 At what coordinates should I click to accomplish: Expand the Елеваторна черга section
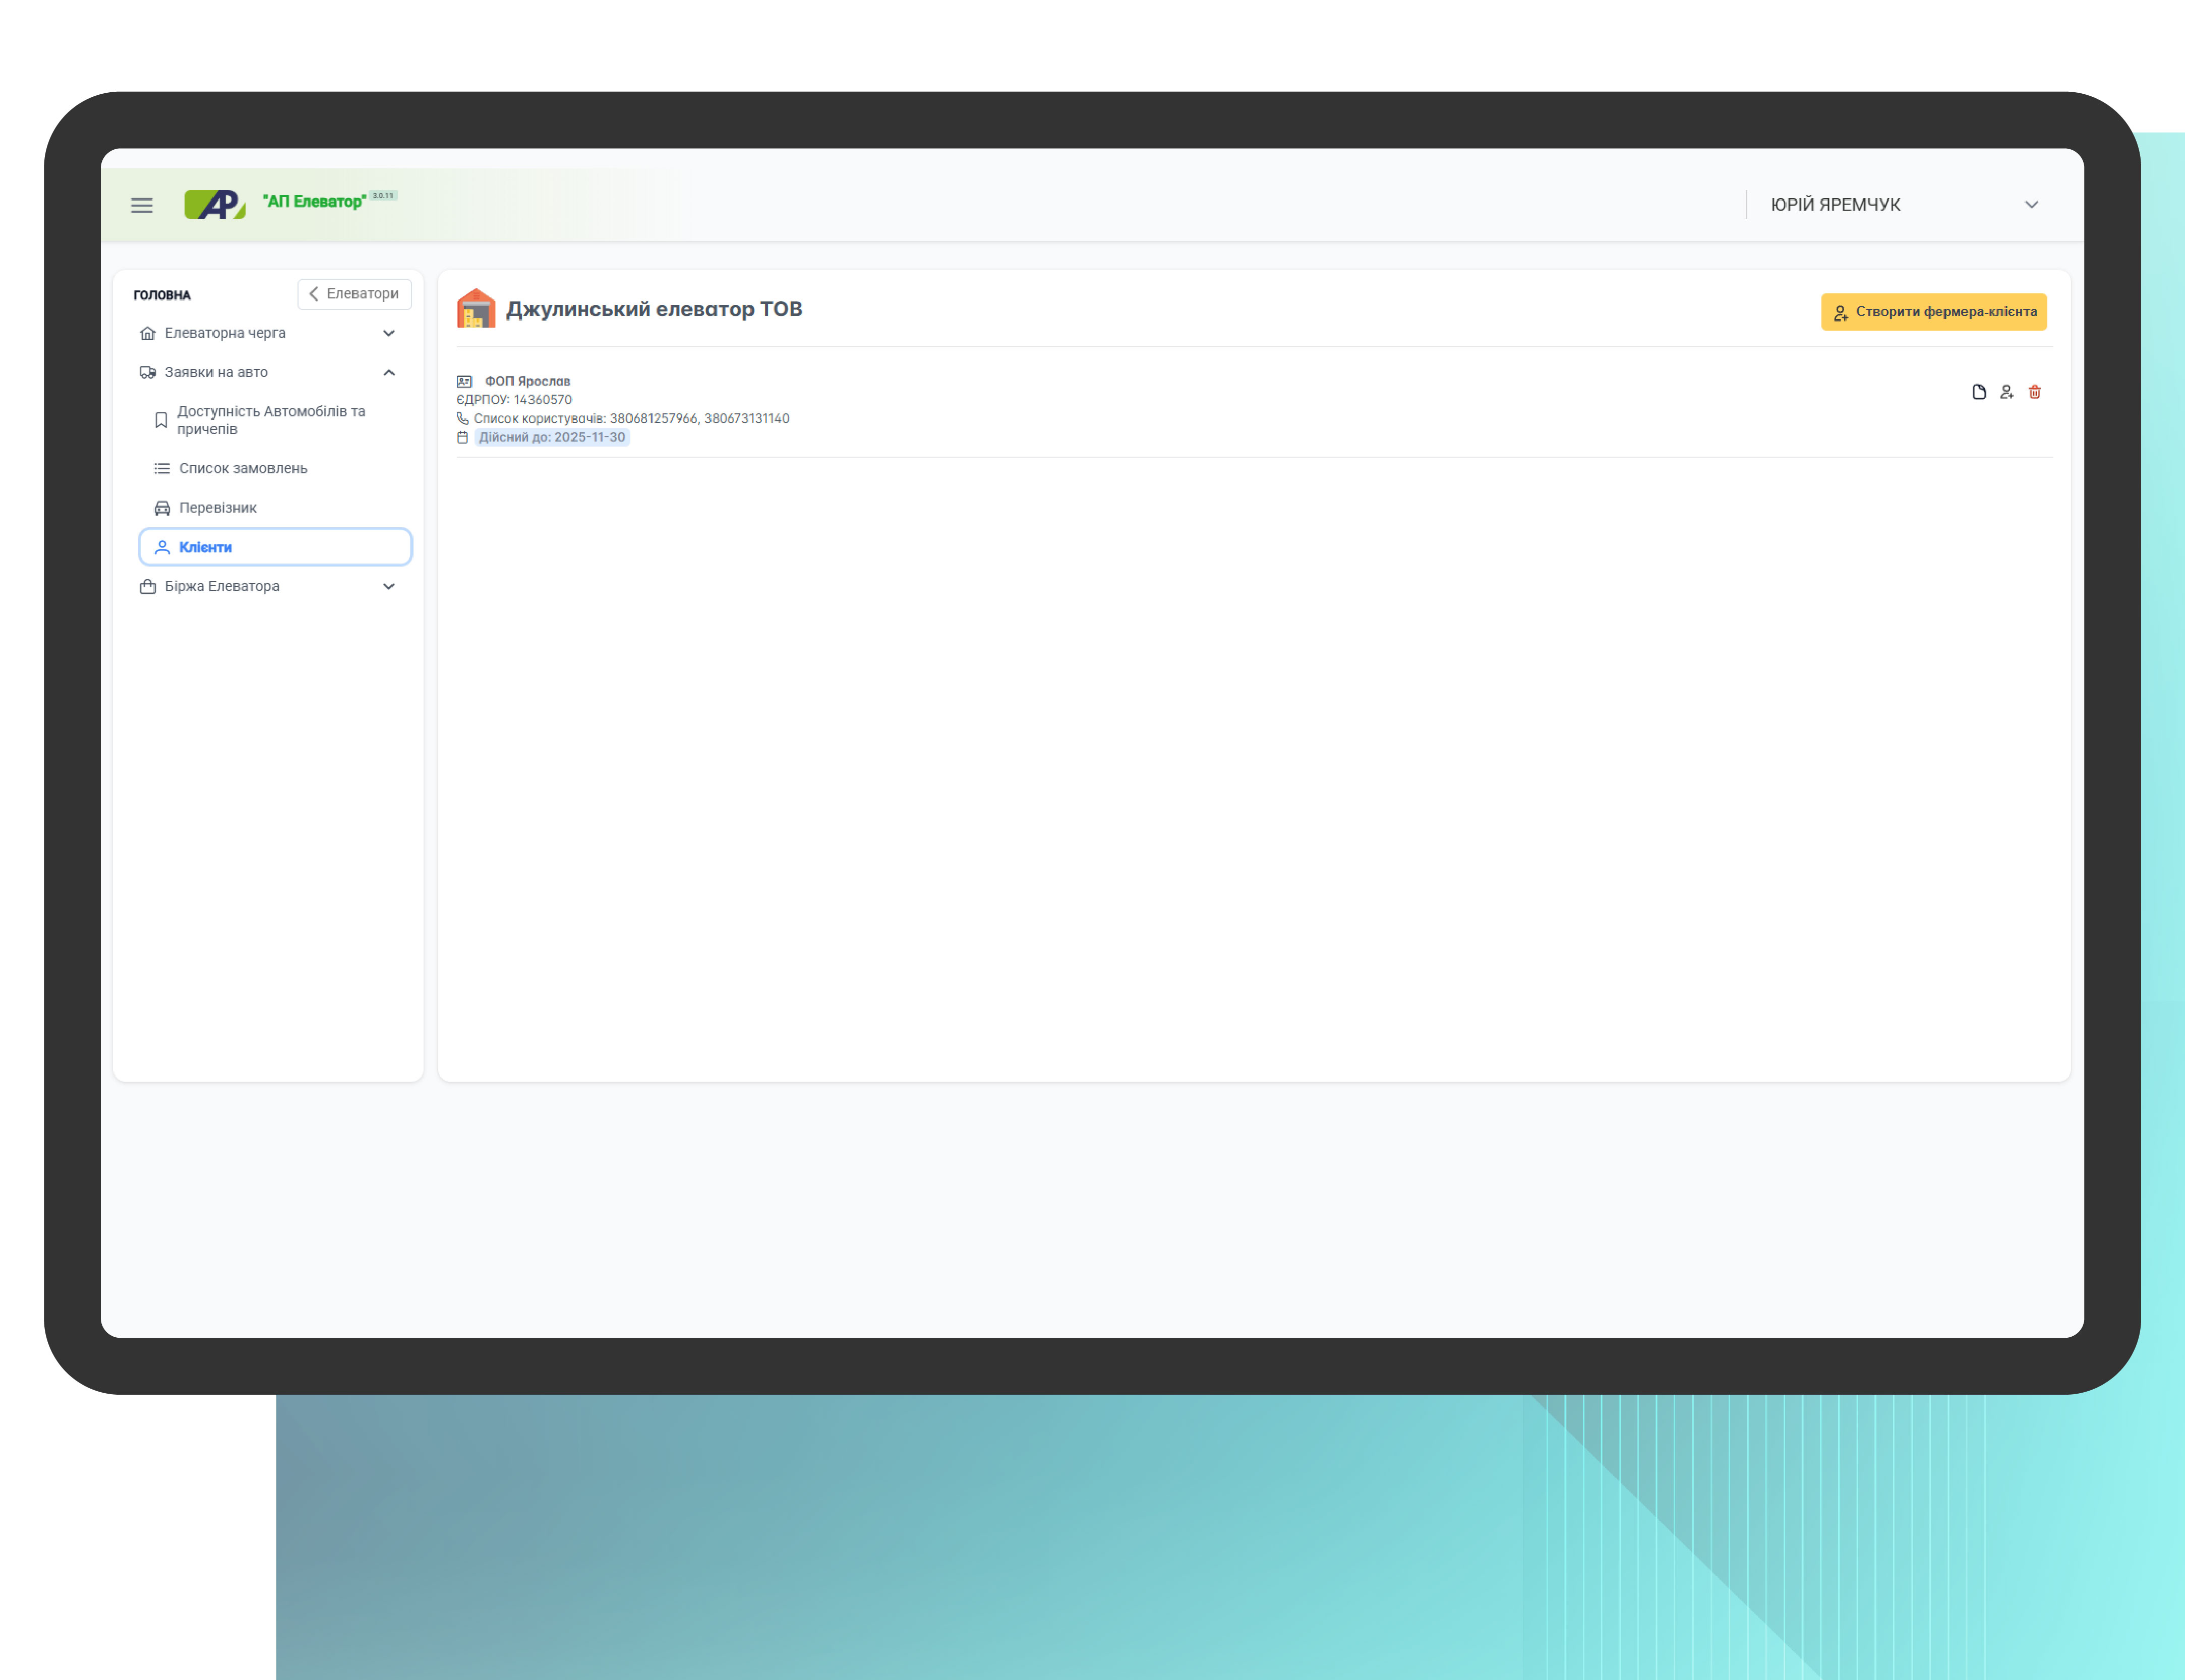pos(389,333)
